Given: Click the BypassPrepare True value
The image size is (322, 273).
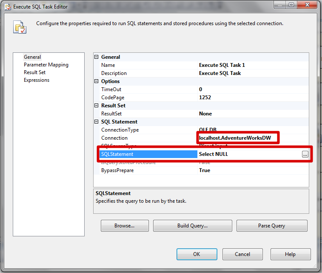Looking at the screenshot, I should tap(205, 170).
